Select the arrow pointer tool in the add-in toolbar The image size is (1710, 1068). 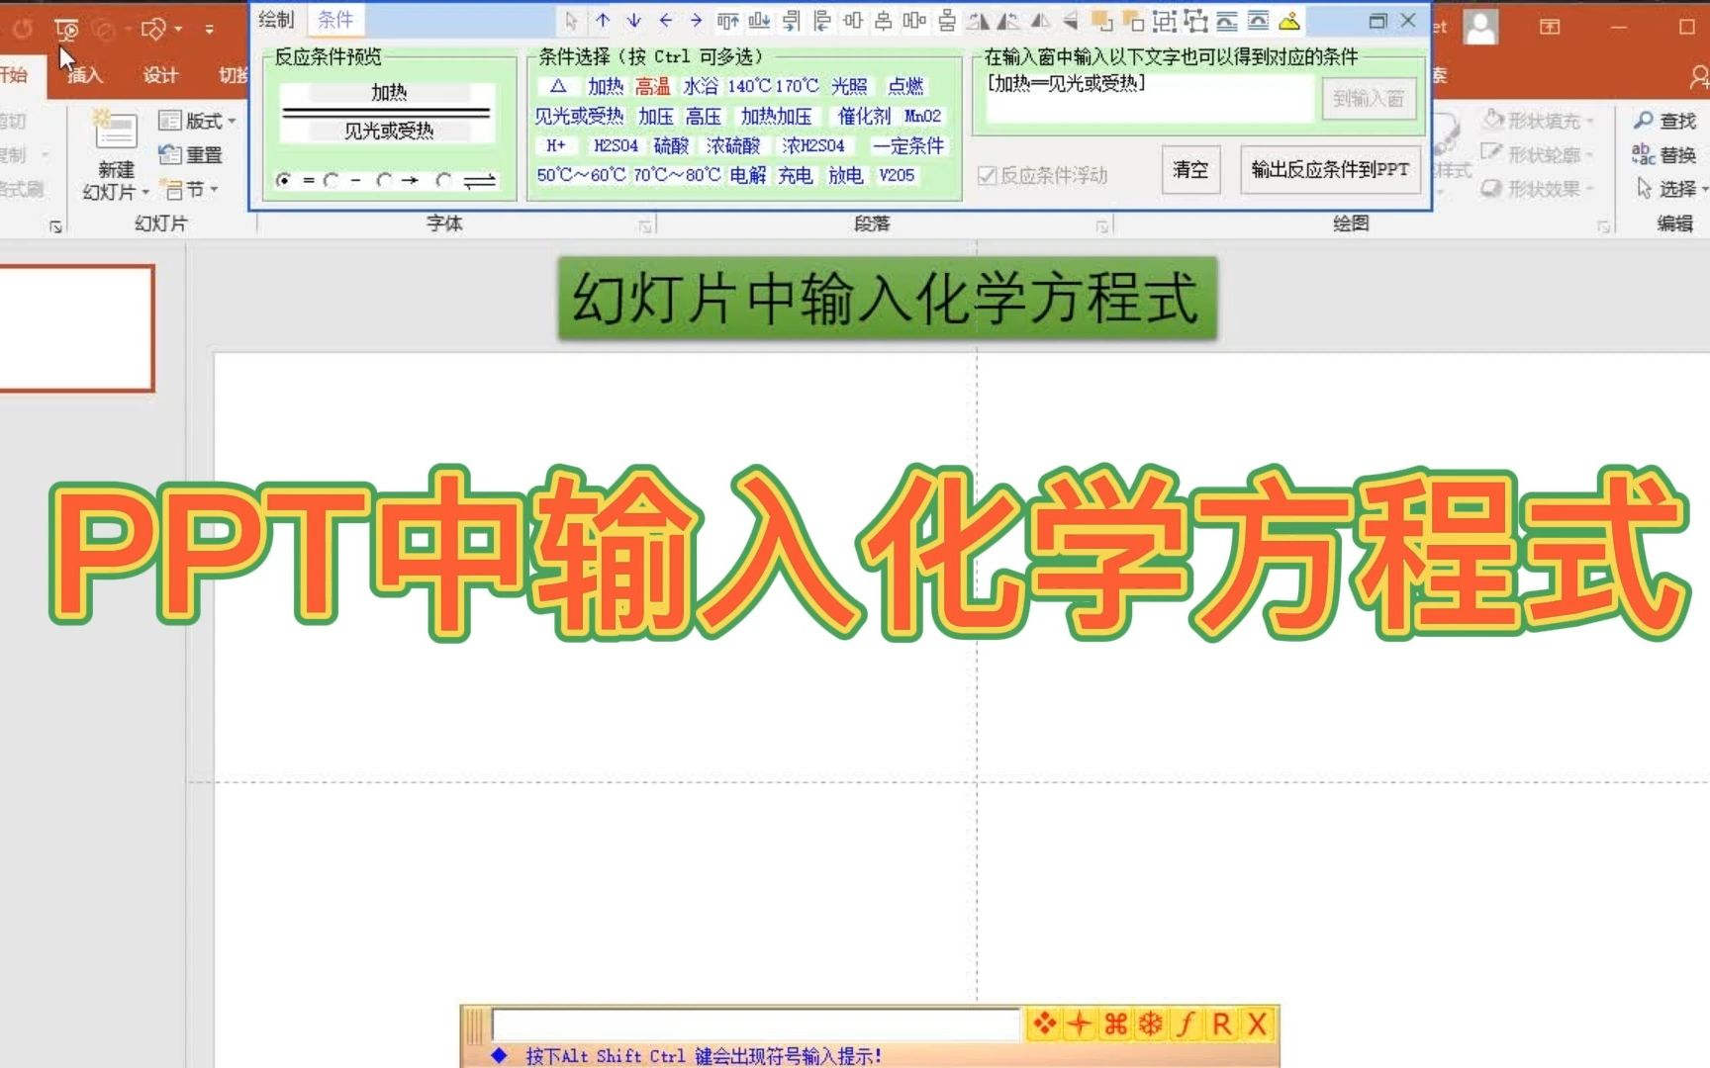(x=571, y=20)
